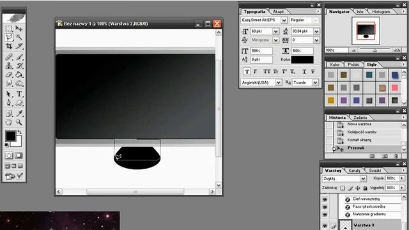Open the Zwykły blend mode dropdown

click(x=363, y=179)
